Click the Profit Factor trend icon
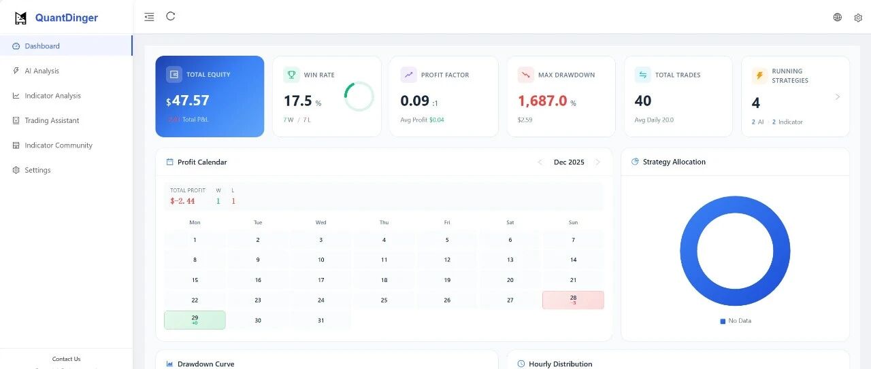 pos(408,75)
